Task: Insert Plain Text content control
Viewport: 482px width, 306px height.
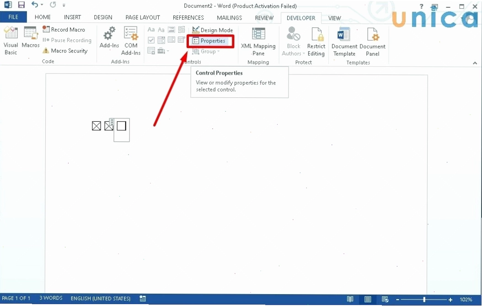Action: click(161, 30)
